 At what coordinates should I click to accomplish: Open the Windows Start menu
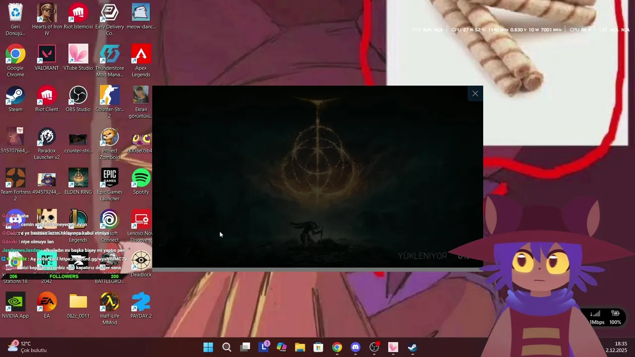pos(208,347)
